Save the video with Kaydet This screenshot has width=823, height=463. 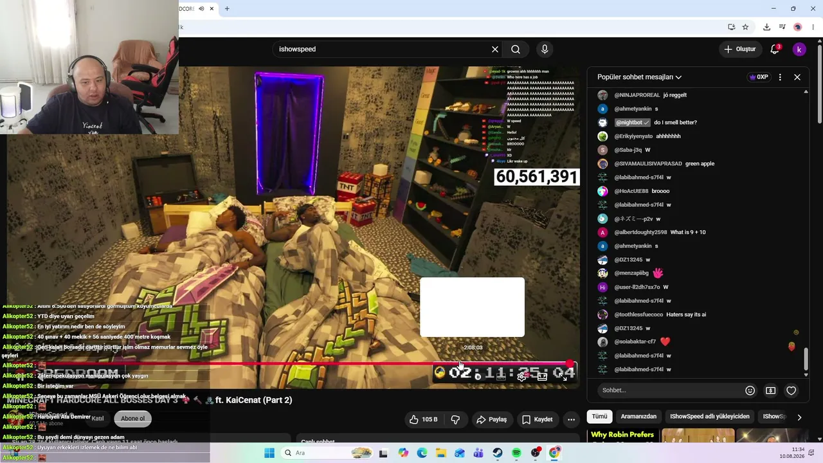pyautogui.click(x=538, y=419)
